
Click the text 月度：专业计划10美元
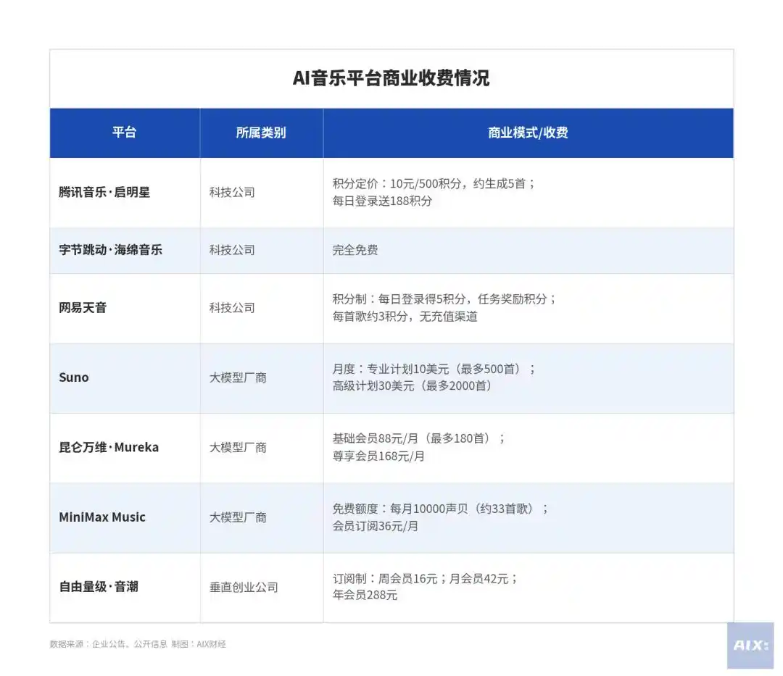tap(391, 369)
